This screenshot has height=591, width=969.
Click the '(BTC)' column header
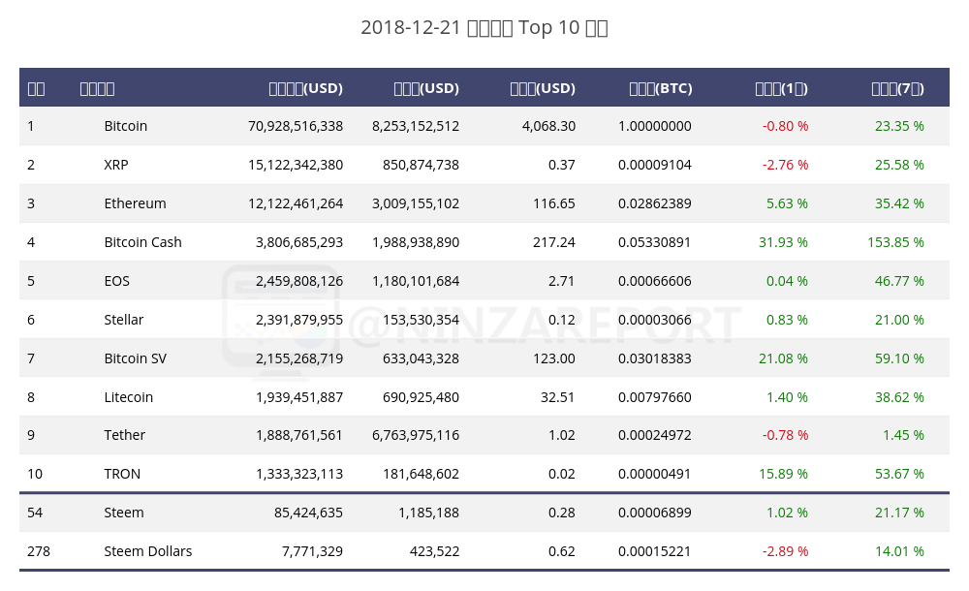coord(661,88)
